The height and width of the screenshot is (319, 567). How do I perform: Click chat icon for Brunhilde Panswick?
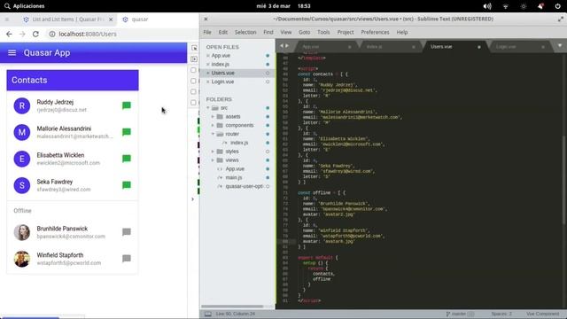coord(126,232)
